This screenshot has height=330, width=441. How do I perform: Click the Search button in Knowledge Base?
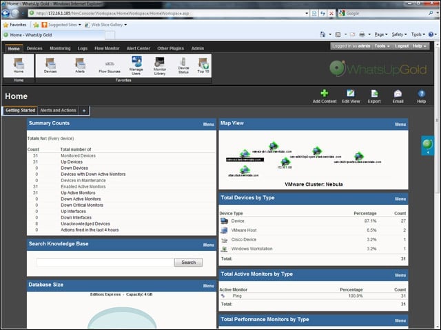(x=188, y=263)
